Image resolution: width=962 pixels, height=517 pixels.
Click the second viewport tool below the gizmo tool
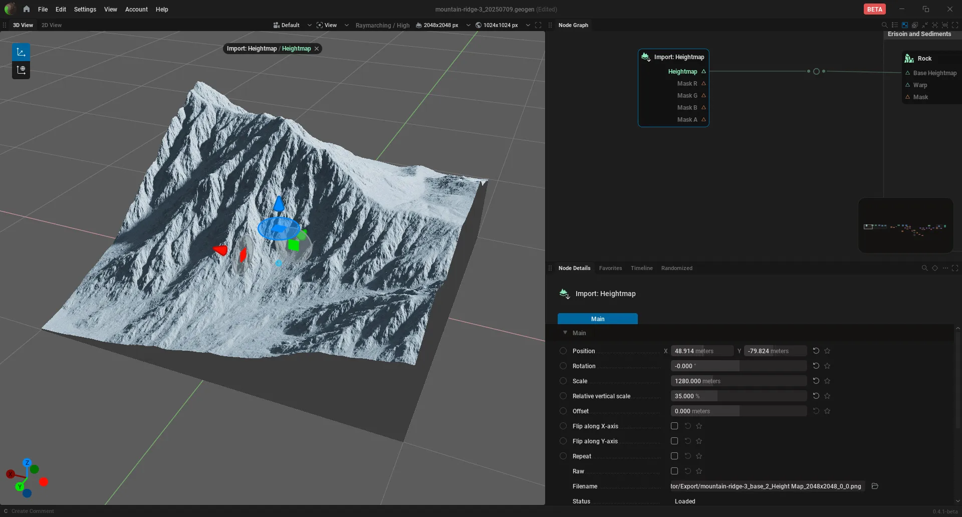(21, 70)
